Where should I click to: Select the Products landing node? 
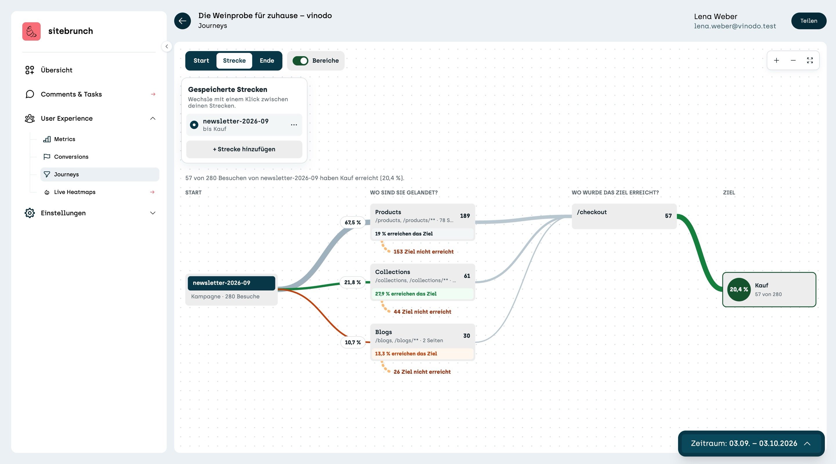423,222
